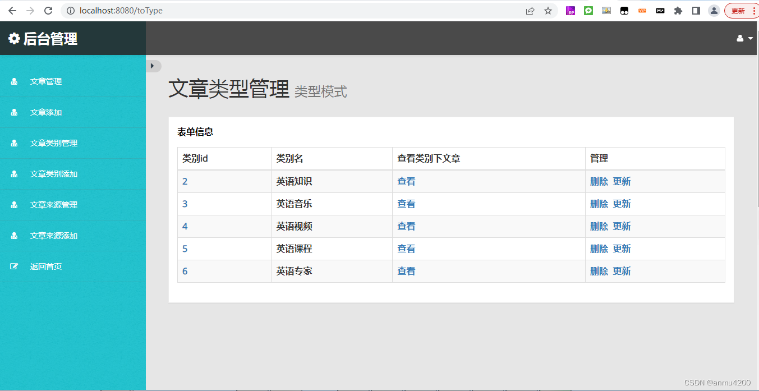Viewport: 759px width, 391px height.
Task: Click 查看 for 英语专家
Action: (x=406, y=271)
